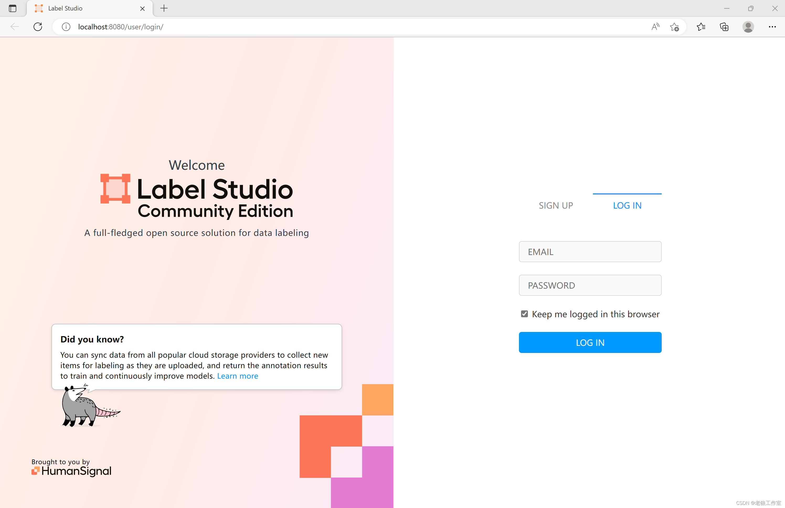
Task: Click the browser refresh icon
Action: (x=38, y=27)
